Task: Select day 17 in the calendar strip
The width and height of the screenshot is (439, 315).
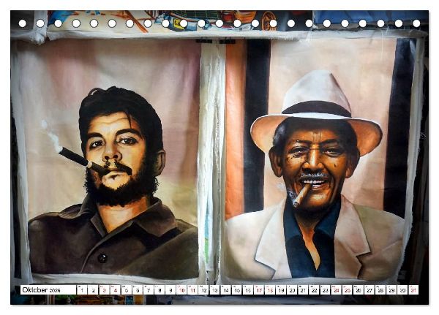Action: [259, 290]
